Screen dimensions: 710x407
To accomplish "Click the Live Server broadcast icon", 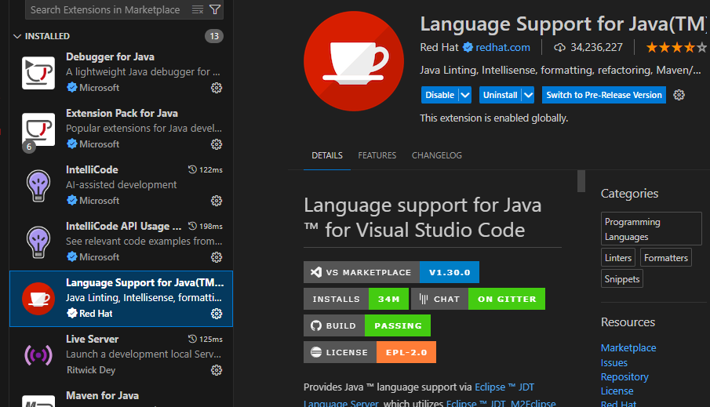I will pos(38,355).
